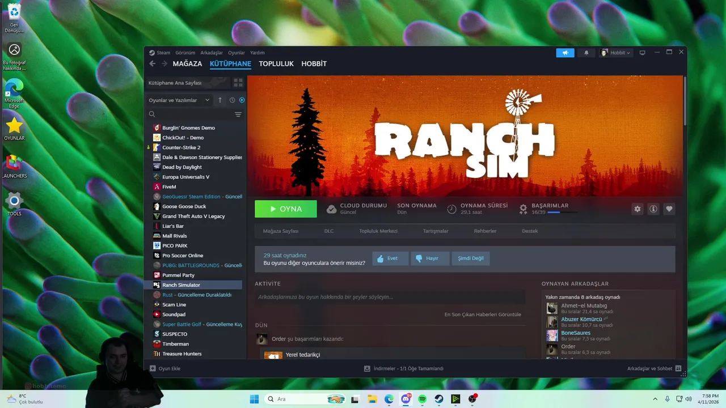Toggle sort by recent activity clock icon
This screenshot has width=726, height=408.
click(x=232, y=100)
